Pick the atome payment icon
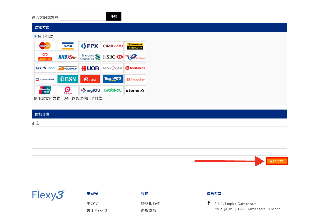 point(135,90)
